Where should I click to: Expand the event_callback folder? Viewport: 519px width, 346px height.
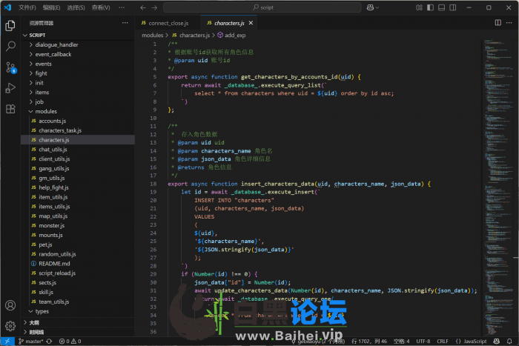78,54
